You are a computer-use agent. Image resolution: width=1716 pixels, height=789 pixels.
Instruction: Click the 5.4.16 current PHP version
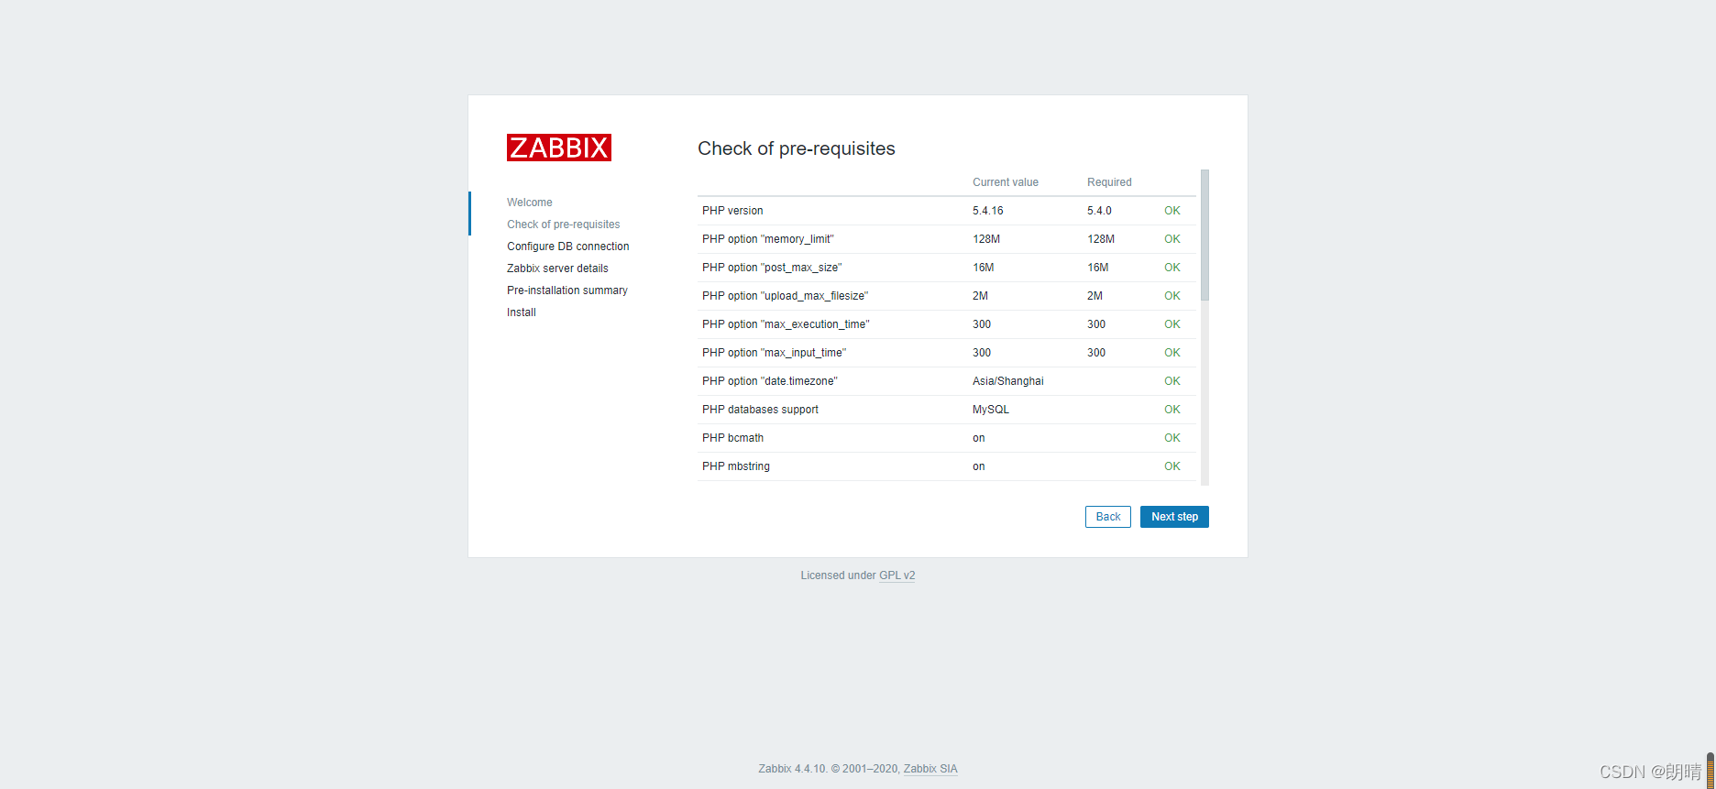(x=988, y=211)
